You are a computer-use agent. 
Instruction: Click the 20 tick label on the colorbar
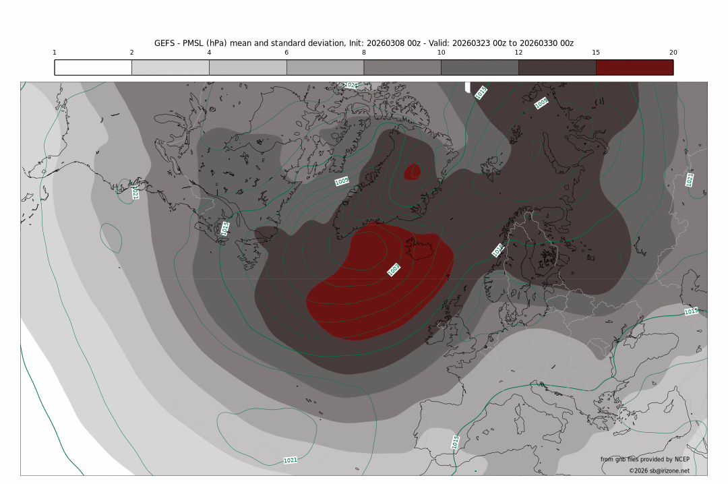(673, 53)
